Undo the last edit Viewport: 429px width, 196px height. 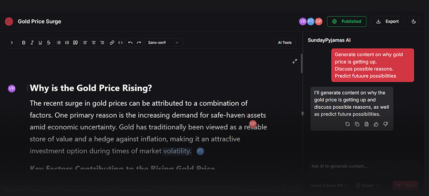tap(130, 43)
